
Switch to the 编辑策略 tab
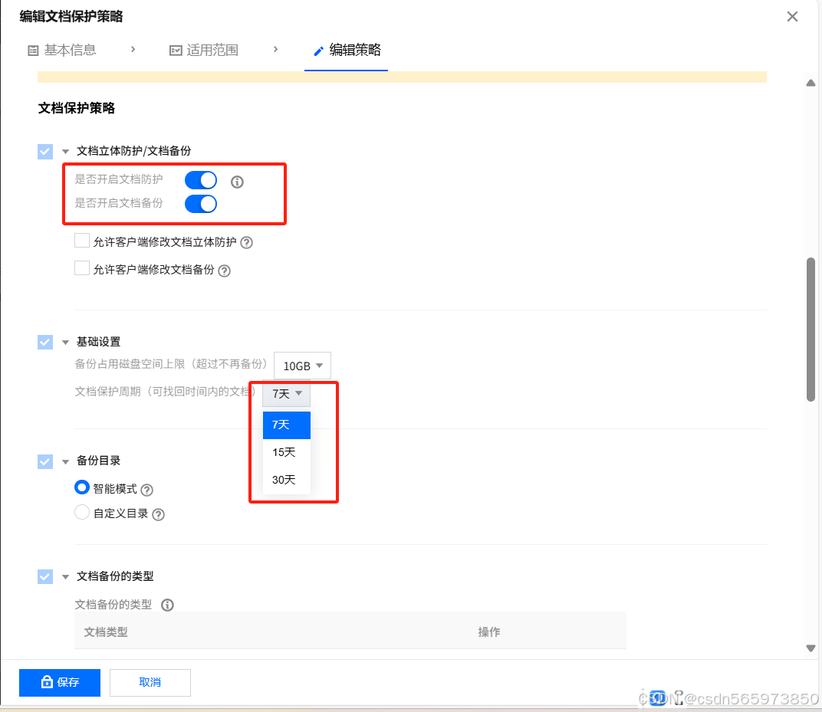(347, 51)
